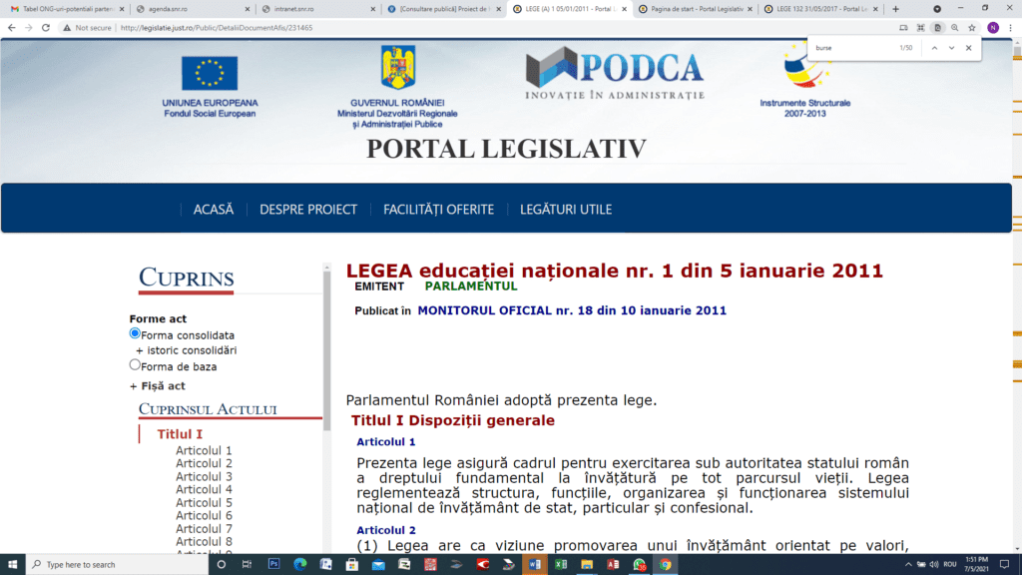The width and height of the screenshot is (1022, 575).
Task: Jump to Articolul 5 in the contents list
Action: click(x=204, y=503)
